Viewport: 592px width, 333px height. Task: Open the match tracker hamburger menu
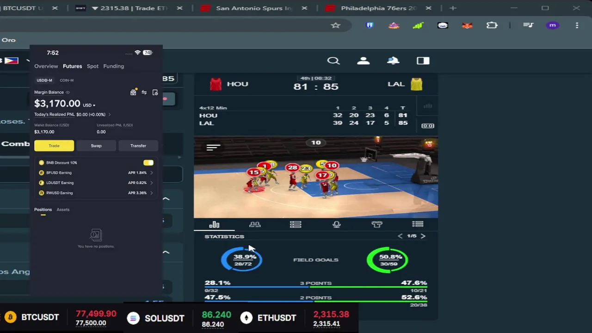point(213,147)
